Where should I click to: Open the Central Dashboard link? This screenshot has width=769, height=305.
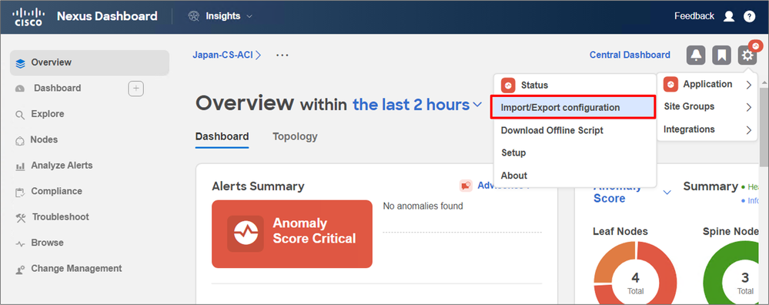[x=630, y=55]
